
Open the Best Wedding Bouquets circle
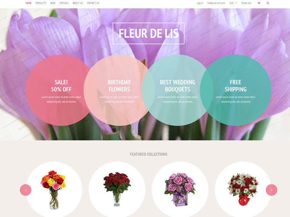pyautogui.click(x=178, y=90)
